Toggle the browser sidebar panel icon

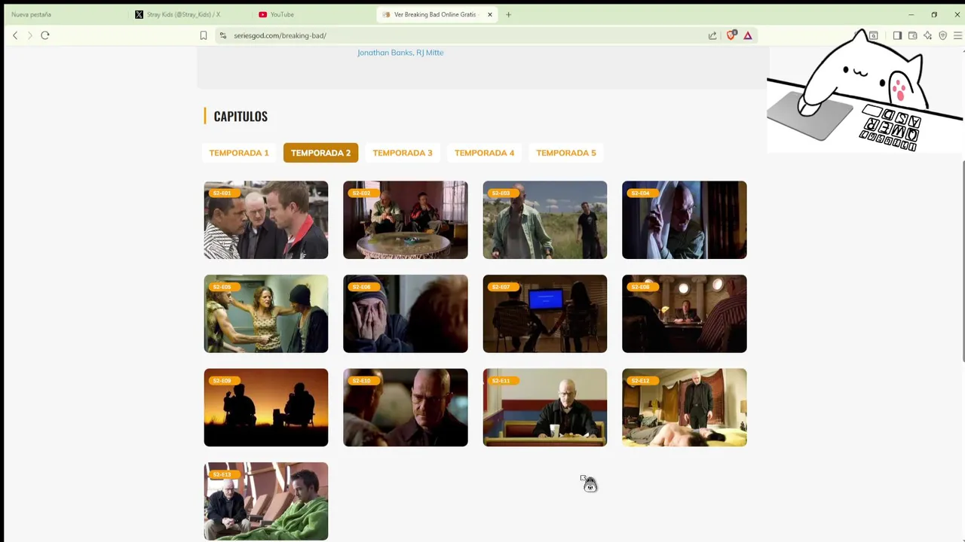(897, 35)
